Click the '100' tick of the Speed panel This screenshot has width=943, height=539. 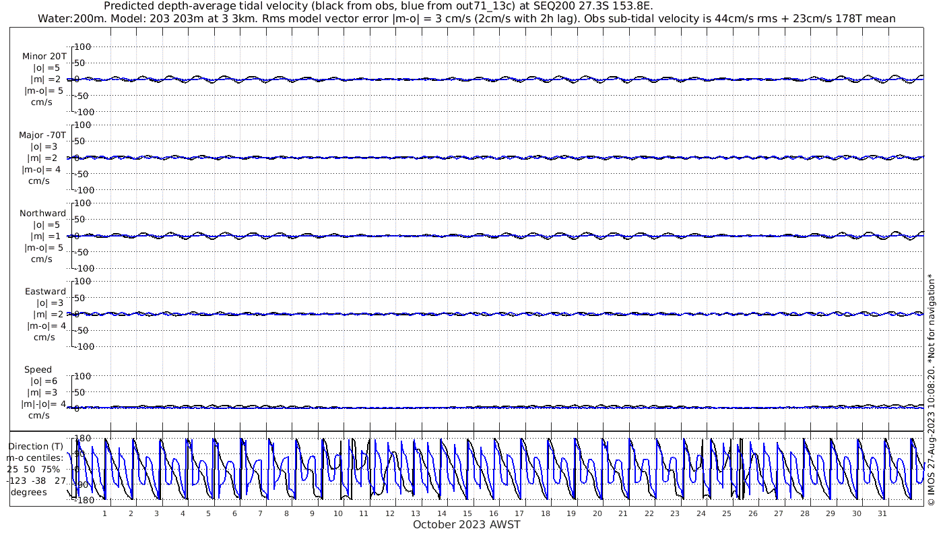tap(83, 376)
